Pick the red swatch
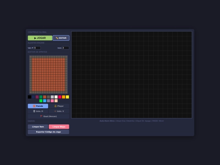The width and height of the screenshot is (220, 165). pyautogui.click(x=60, y=97)
